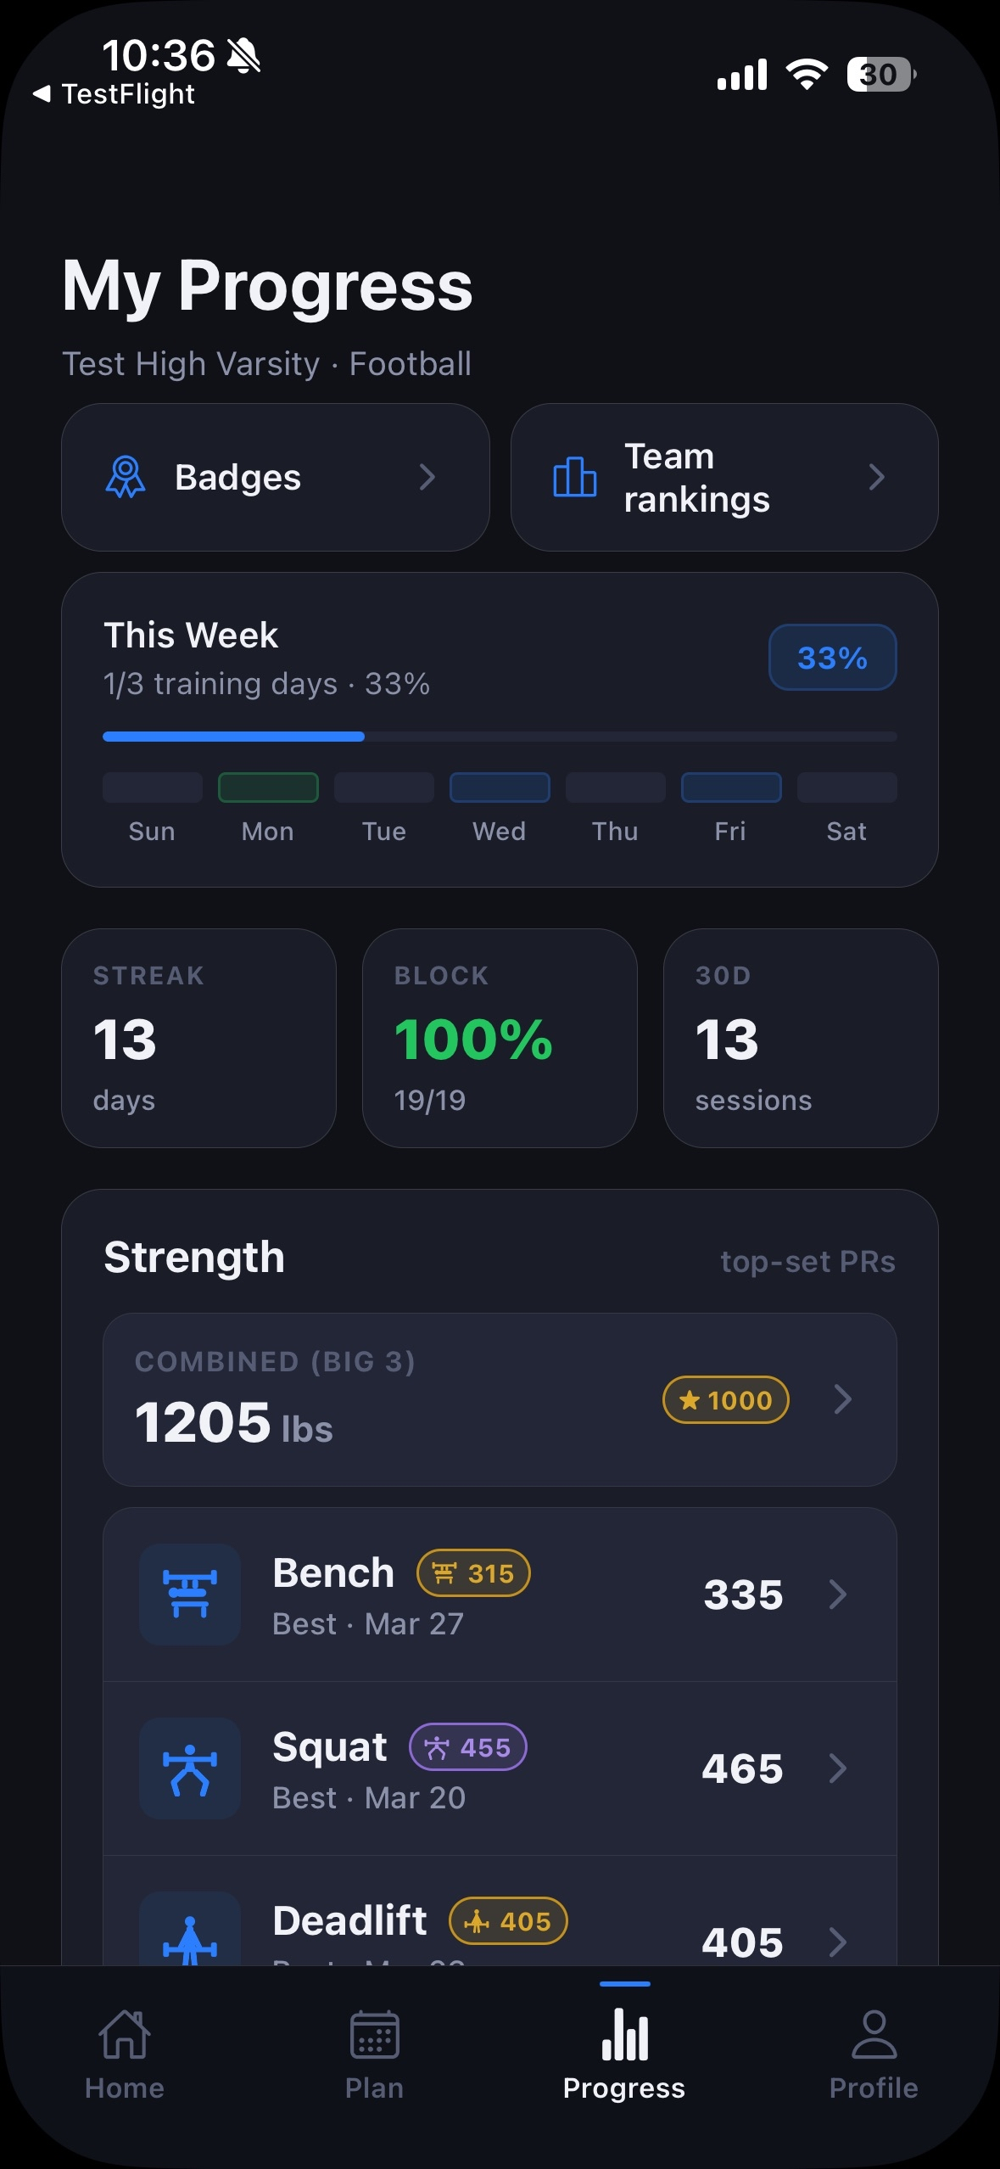This screenshot has width=1000, height=2169.
Task: Select the Badges medal icon
Action: [x=126, y=477]
